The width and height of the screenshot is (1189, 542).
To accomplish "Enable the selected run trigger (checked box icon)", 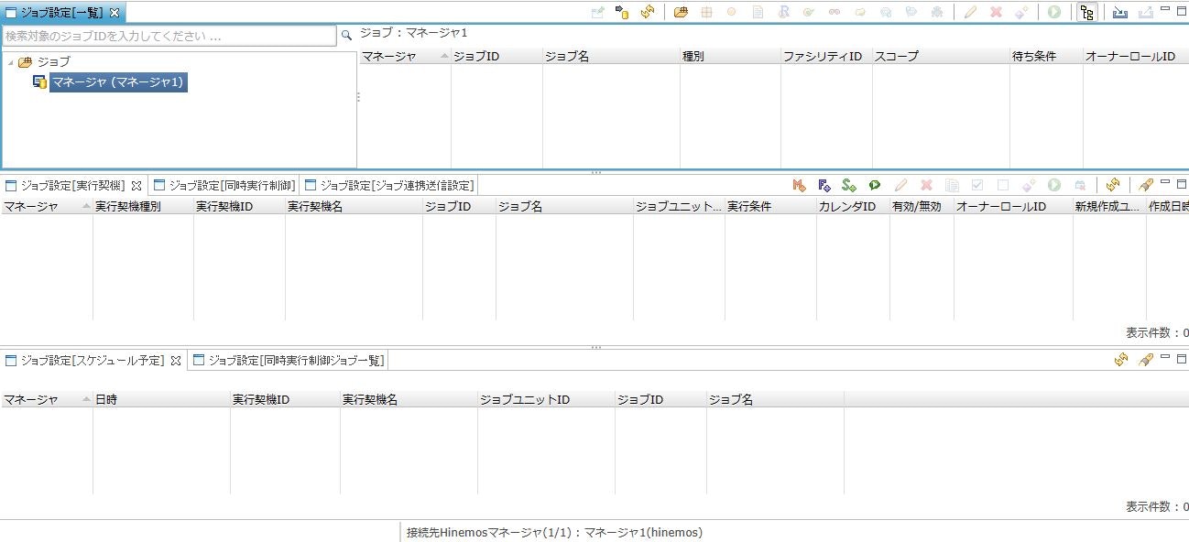I will point(977,184).
